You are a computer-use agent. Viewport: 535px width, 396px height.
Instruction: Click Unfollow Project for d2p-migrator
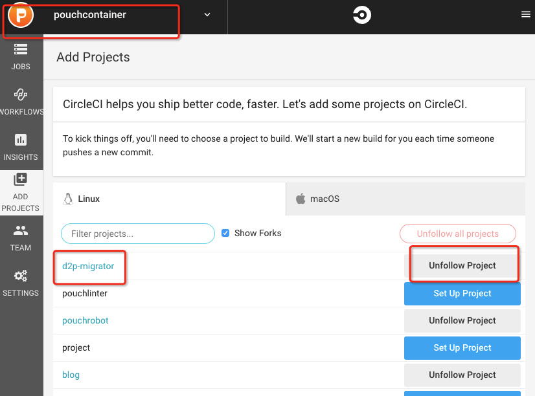[x=462, y=266]
